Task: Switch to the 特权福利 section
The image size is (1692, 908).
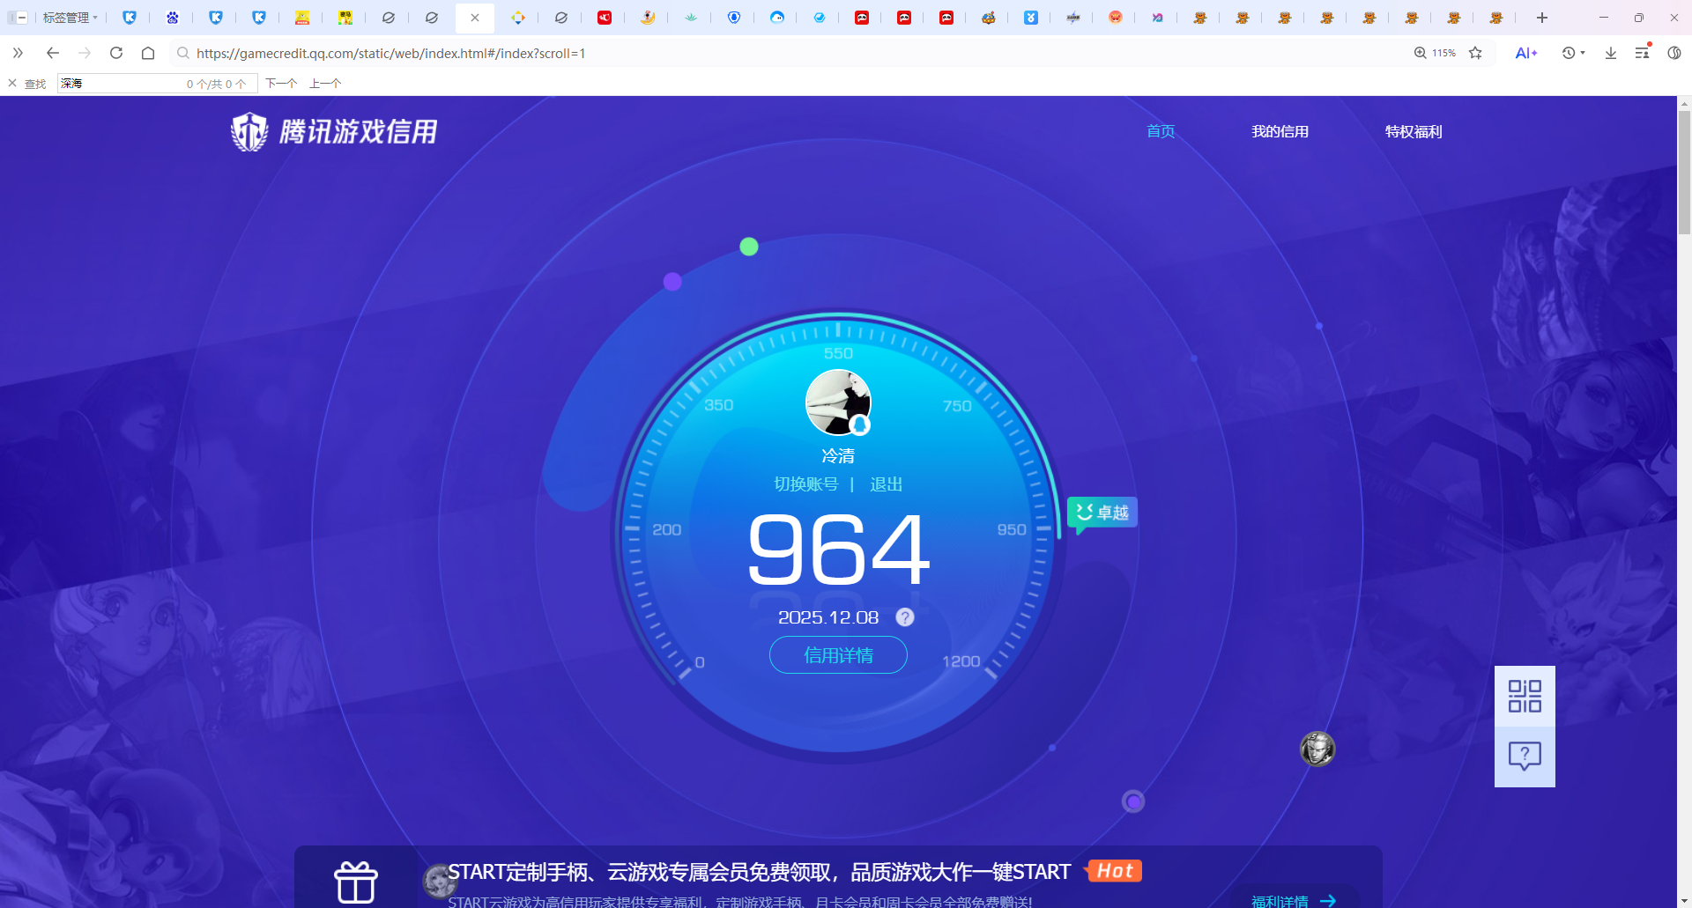Action: pos(1412,131)
